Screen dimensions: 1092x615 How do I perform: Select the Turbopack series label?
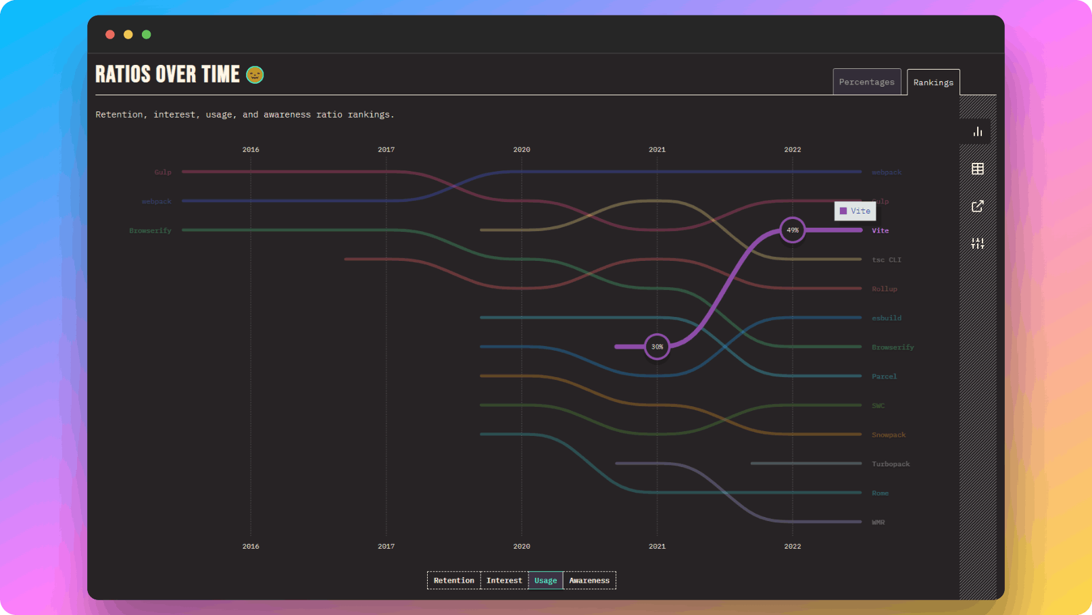(891, 464)
